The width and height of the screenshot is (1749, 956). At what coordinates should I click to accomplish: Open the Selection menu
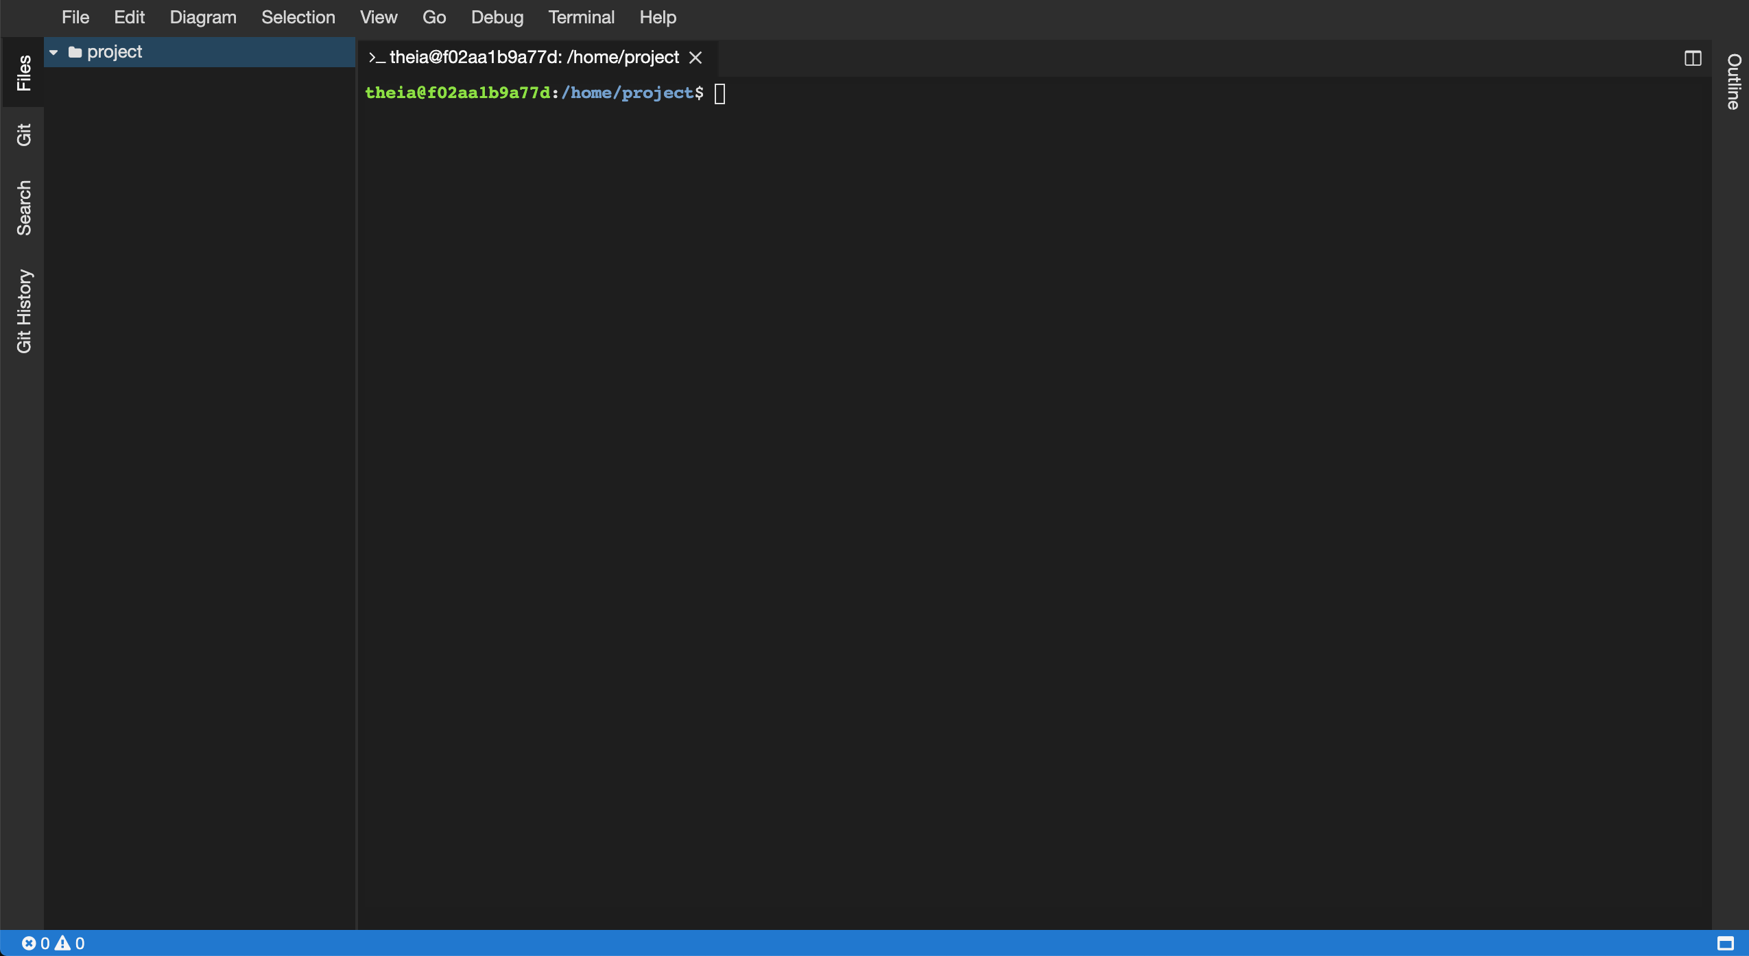coord(298,17)
